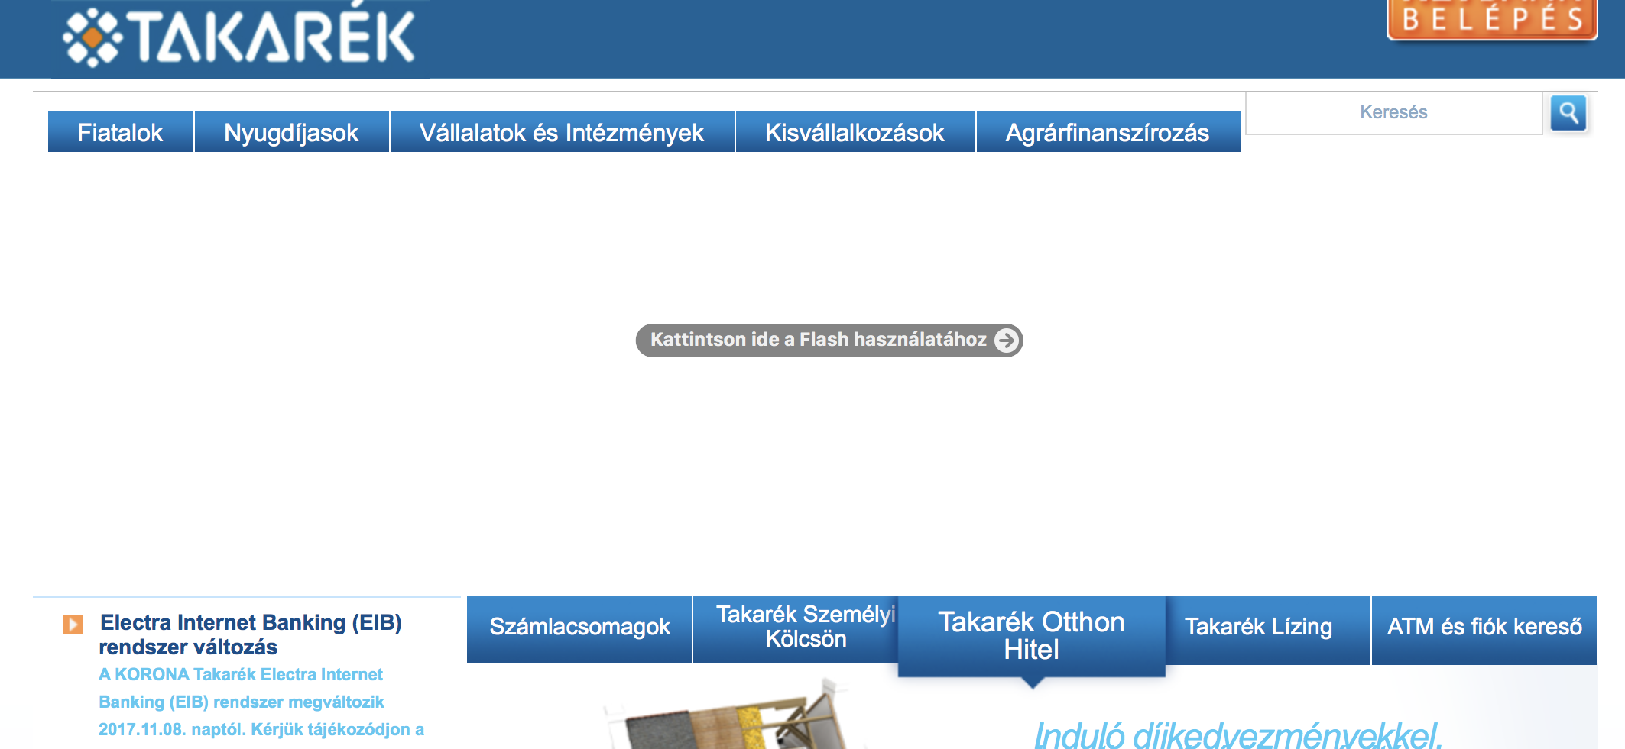This screenshot has height=749, width=1625.
Task: Select Vállalatok és Intézmények menu item
Action: [x=562, y=132]
